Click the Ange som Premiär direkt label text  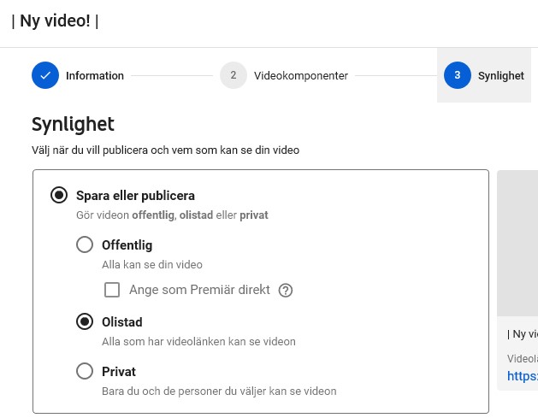tap(199, 290)
